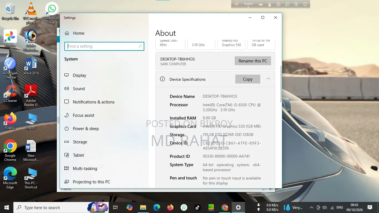Screen dimensions: 379x213
Task: Click the search magnifier in Find a setting
Action: [x=140, y=46]
